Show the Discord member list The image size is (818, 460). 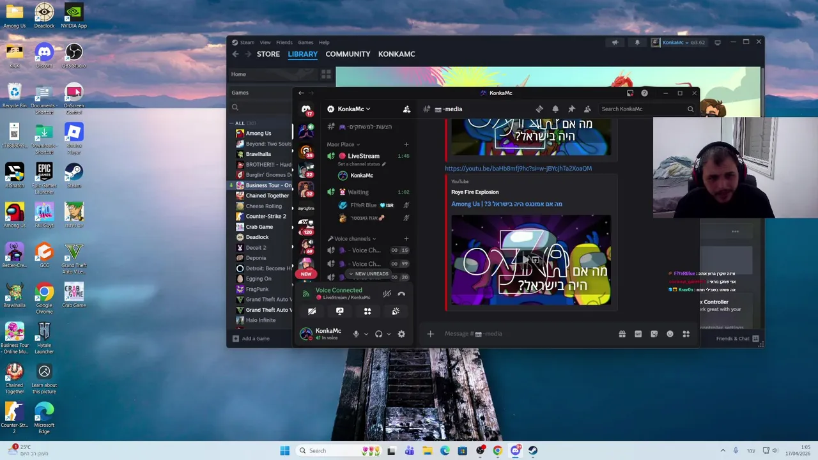[x=587, y=109]
